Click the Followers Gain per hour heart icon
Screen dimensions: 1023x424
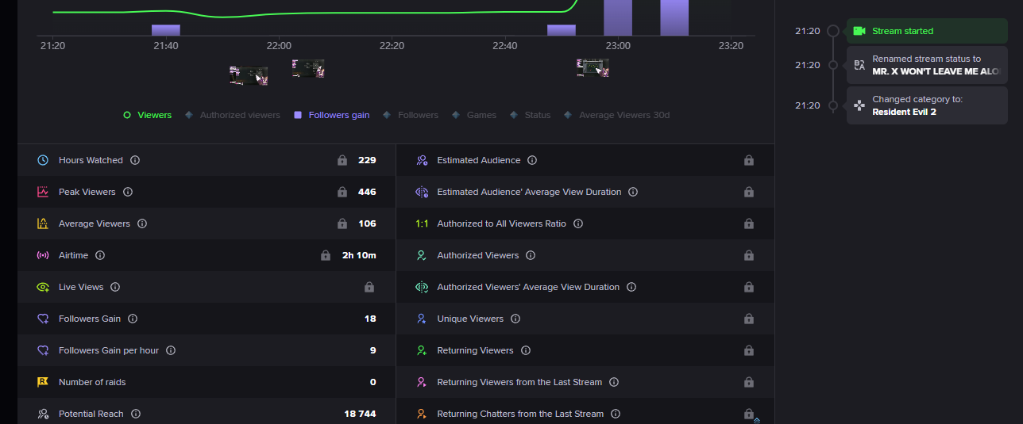[43, 350]
